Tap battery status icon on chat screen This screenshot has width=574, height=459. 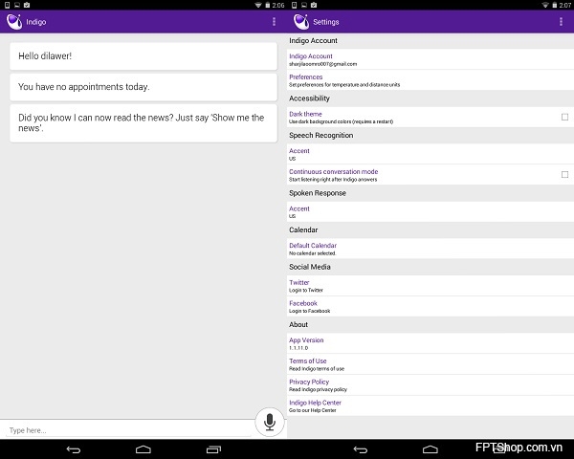coord(267,5)
